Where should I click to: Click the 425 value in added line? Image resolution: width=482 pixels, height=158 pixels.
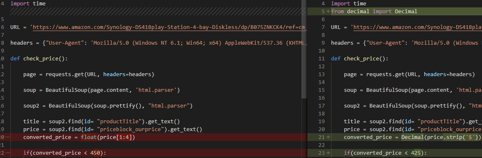[x=416, y=153]
